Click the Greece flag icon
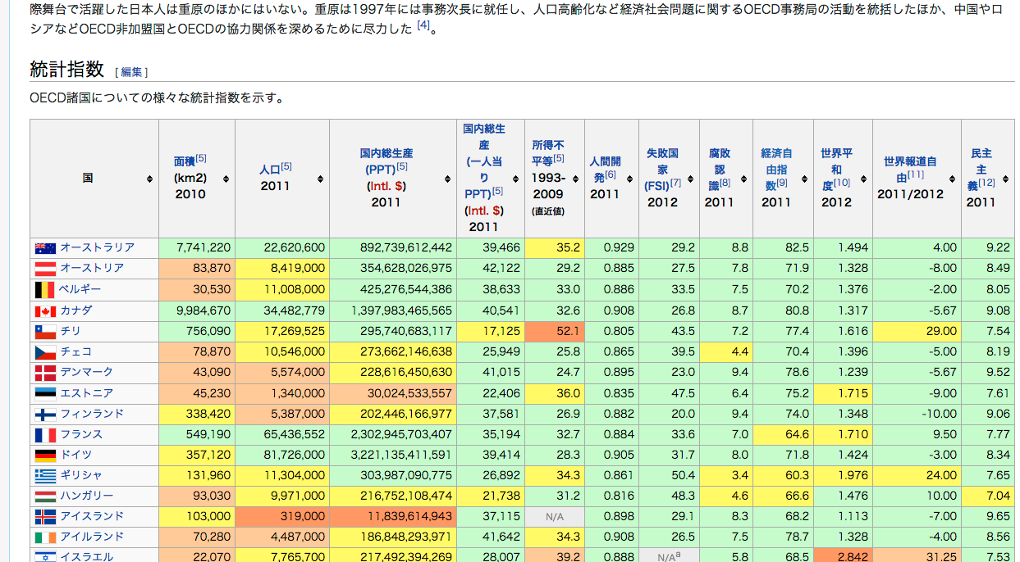The height and width of the screenshot is (562, 1020). click(45, 475)
